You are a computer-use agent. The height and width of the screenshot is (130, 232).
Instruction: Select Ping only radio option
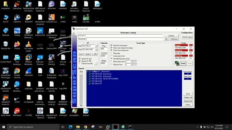(112, 53)
